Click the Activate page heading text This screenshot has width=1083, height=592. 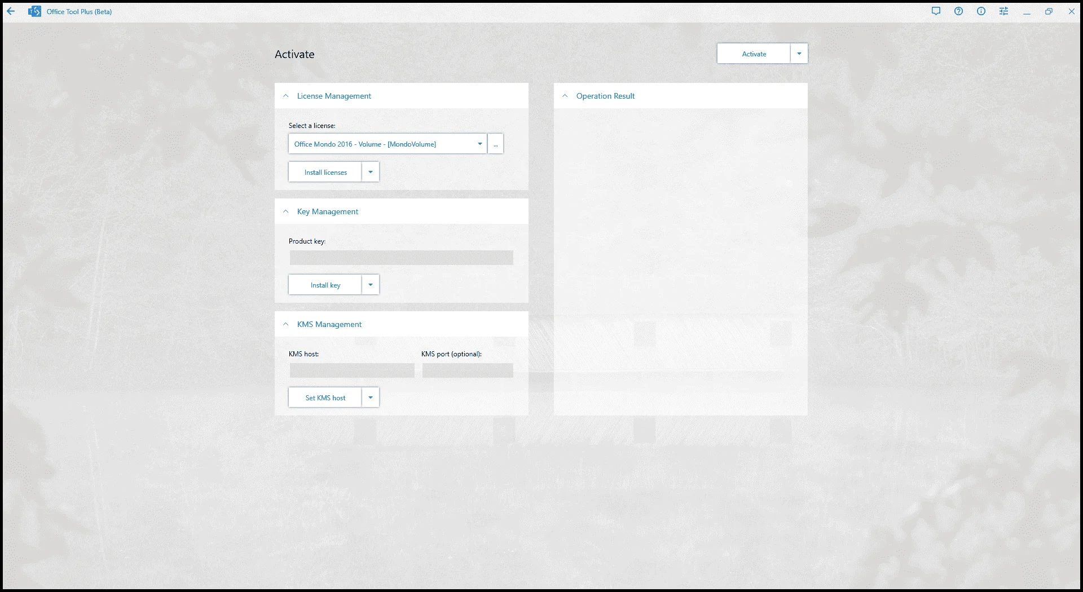tap(294, 54)
